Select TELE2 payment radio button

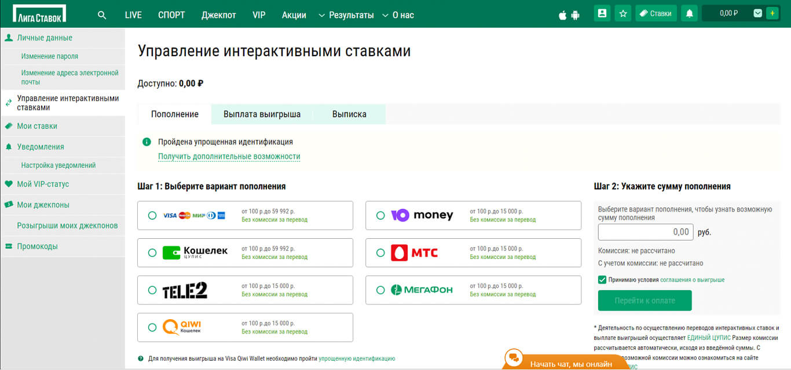click(x=152, y=290)
